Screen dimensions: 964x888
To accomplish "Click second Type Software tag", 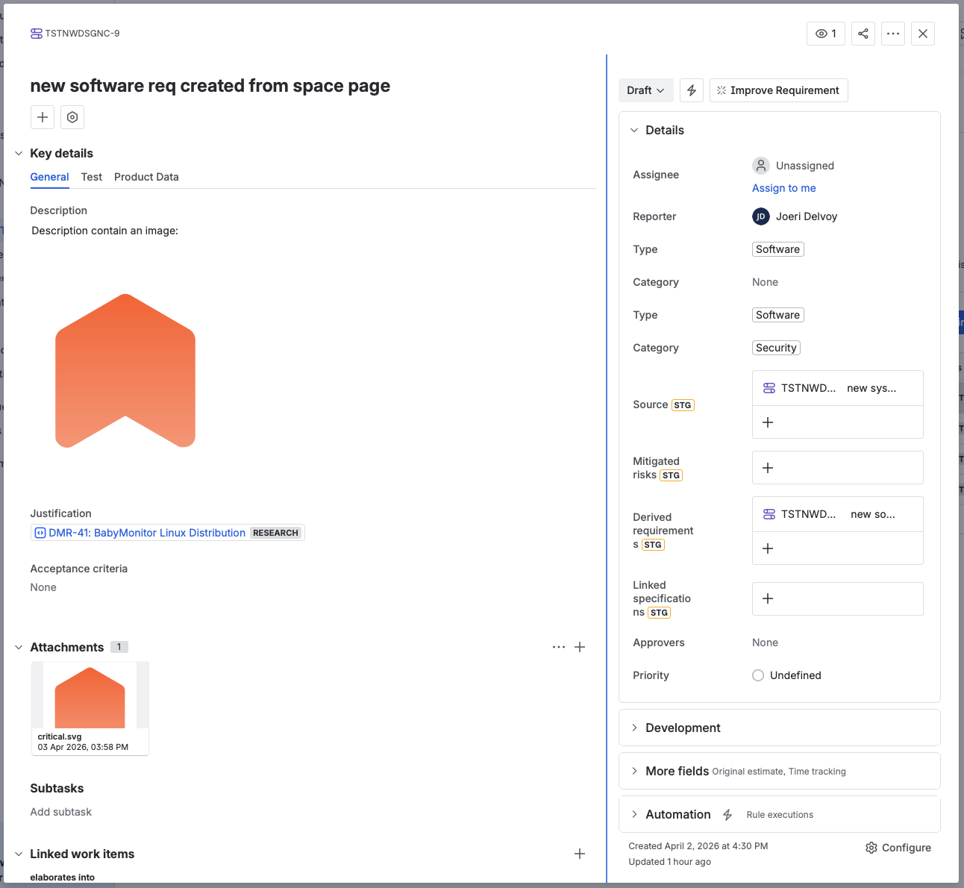I will click(x=778, y=315).
